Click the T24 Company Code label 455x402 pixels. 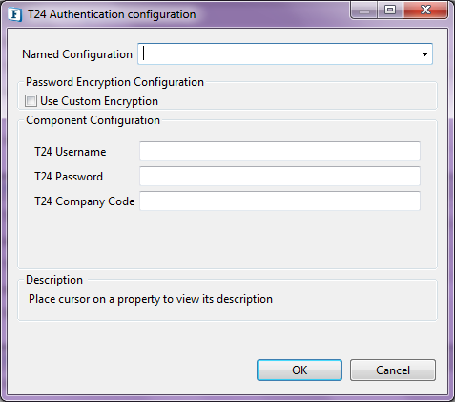click(85, 201)
